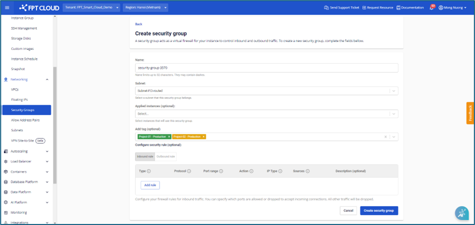Remove the Project 01 - Production tag
This screenshot has width=475, height=225.
[169, 136]
